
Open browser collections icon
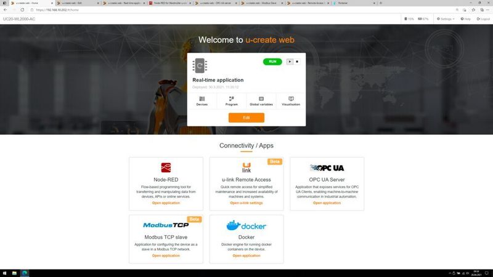click(482, 10)
